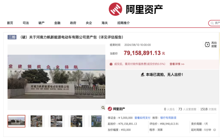
Task: Click the main factory gate photo
Action: [56, 77]
